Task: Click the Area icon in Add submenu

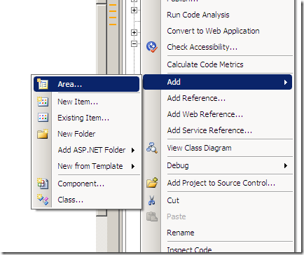Action: [43, 84]
